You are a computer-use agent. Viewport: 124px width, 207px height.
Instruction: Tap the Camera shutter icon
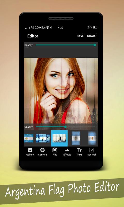[x=42, y=150]
